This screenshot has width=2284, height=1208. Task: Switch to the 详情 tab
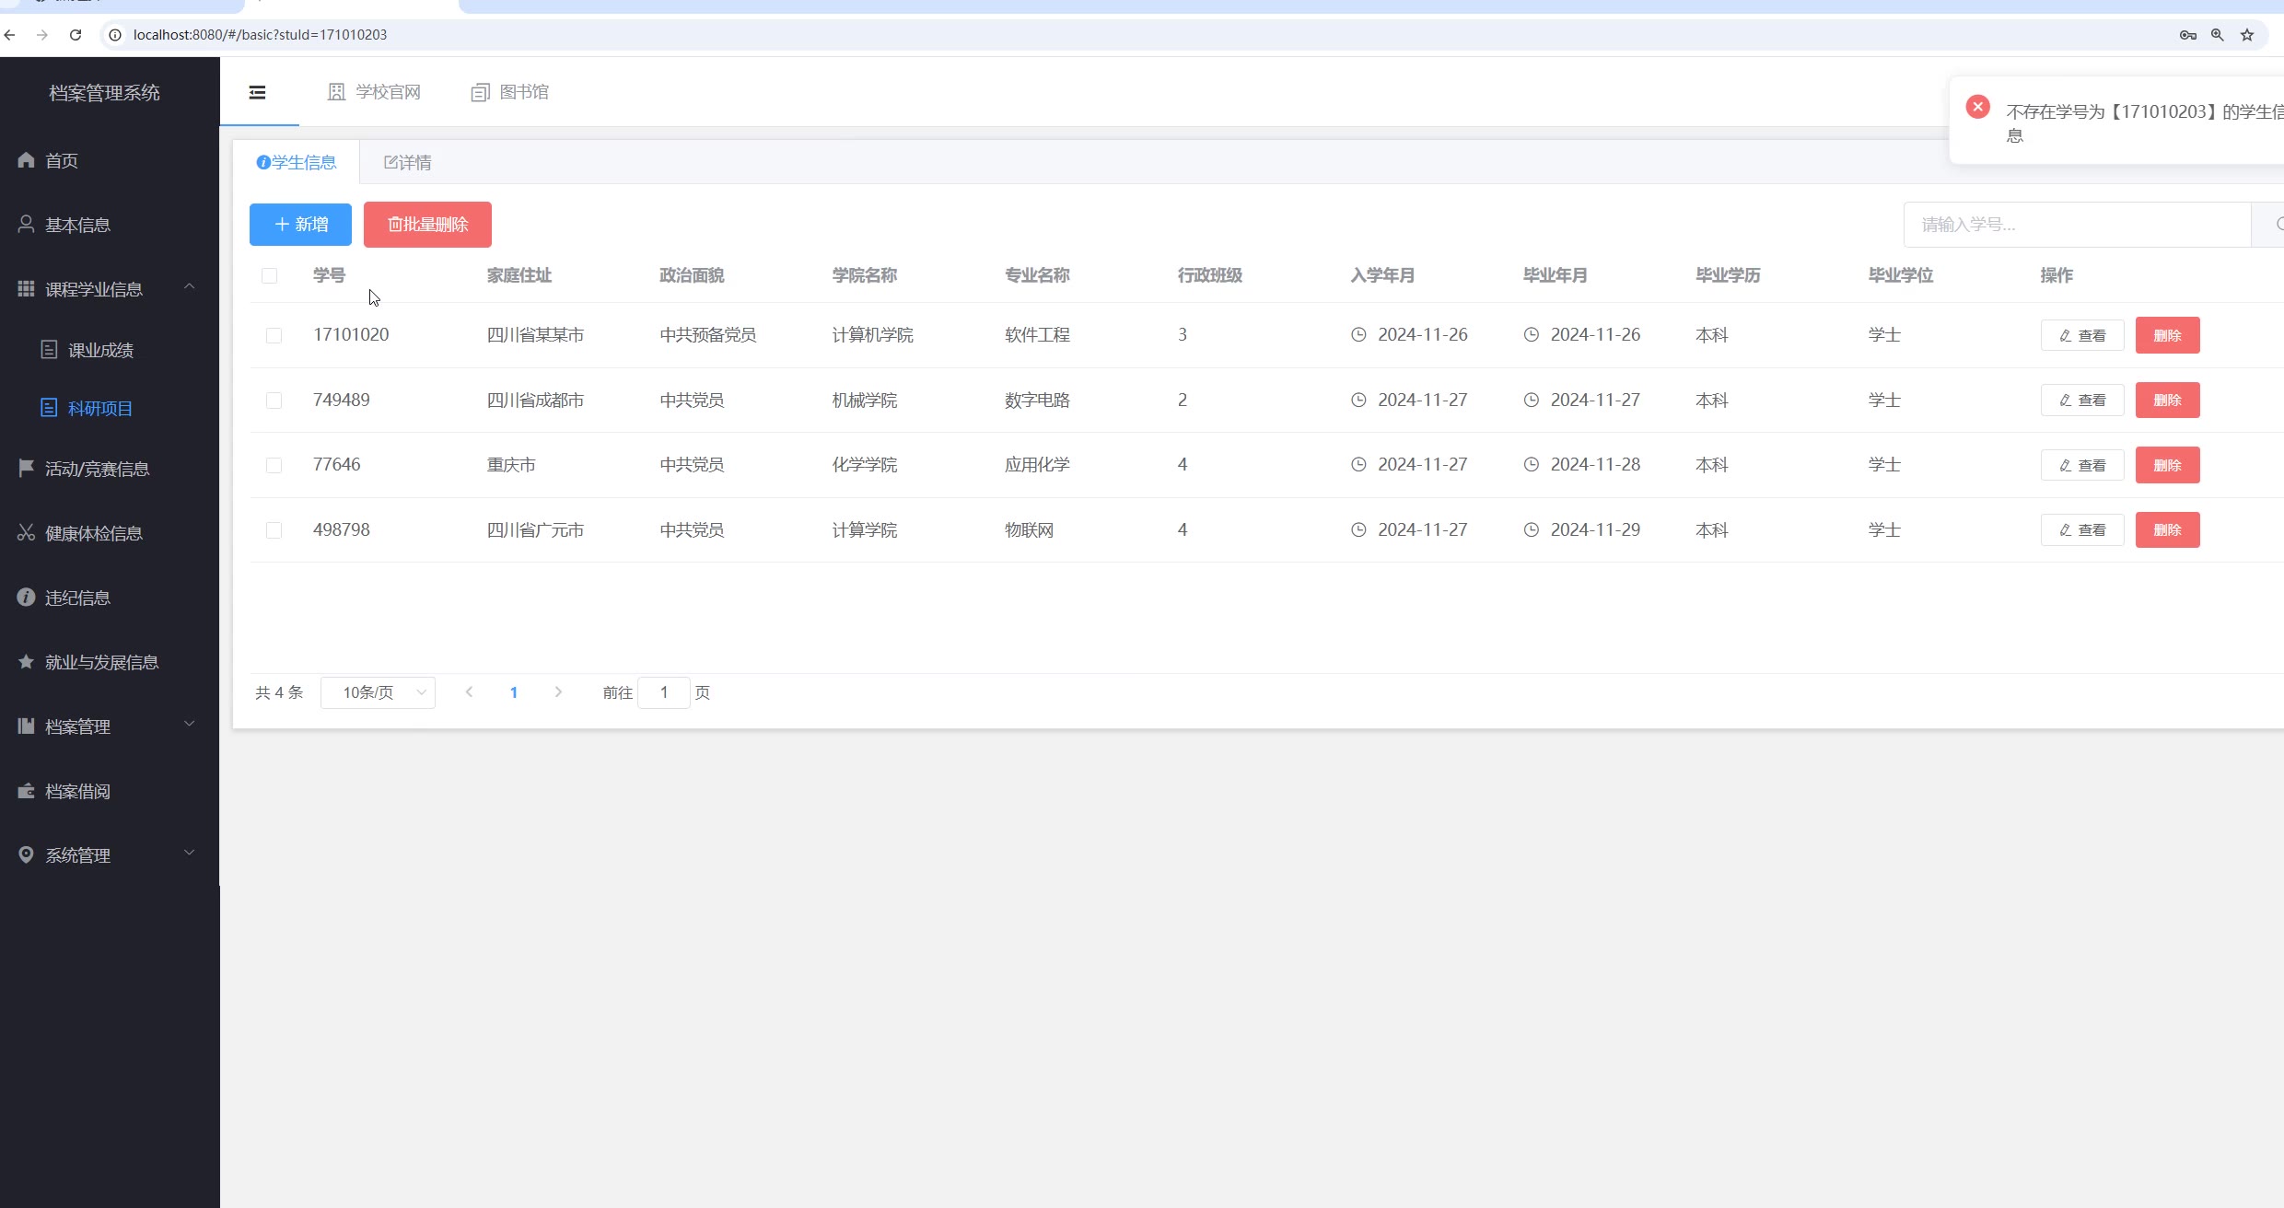pos(408,163)
